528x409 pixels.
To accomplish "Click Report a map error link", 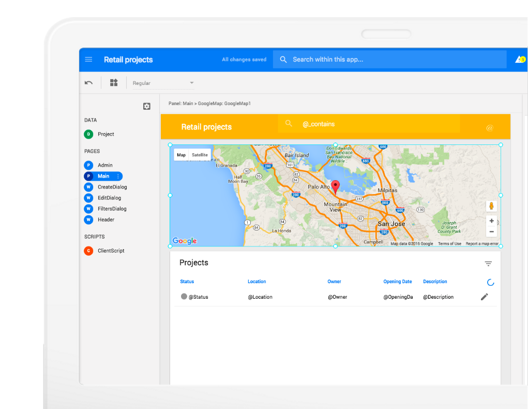I will (x=482, y=243).
